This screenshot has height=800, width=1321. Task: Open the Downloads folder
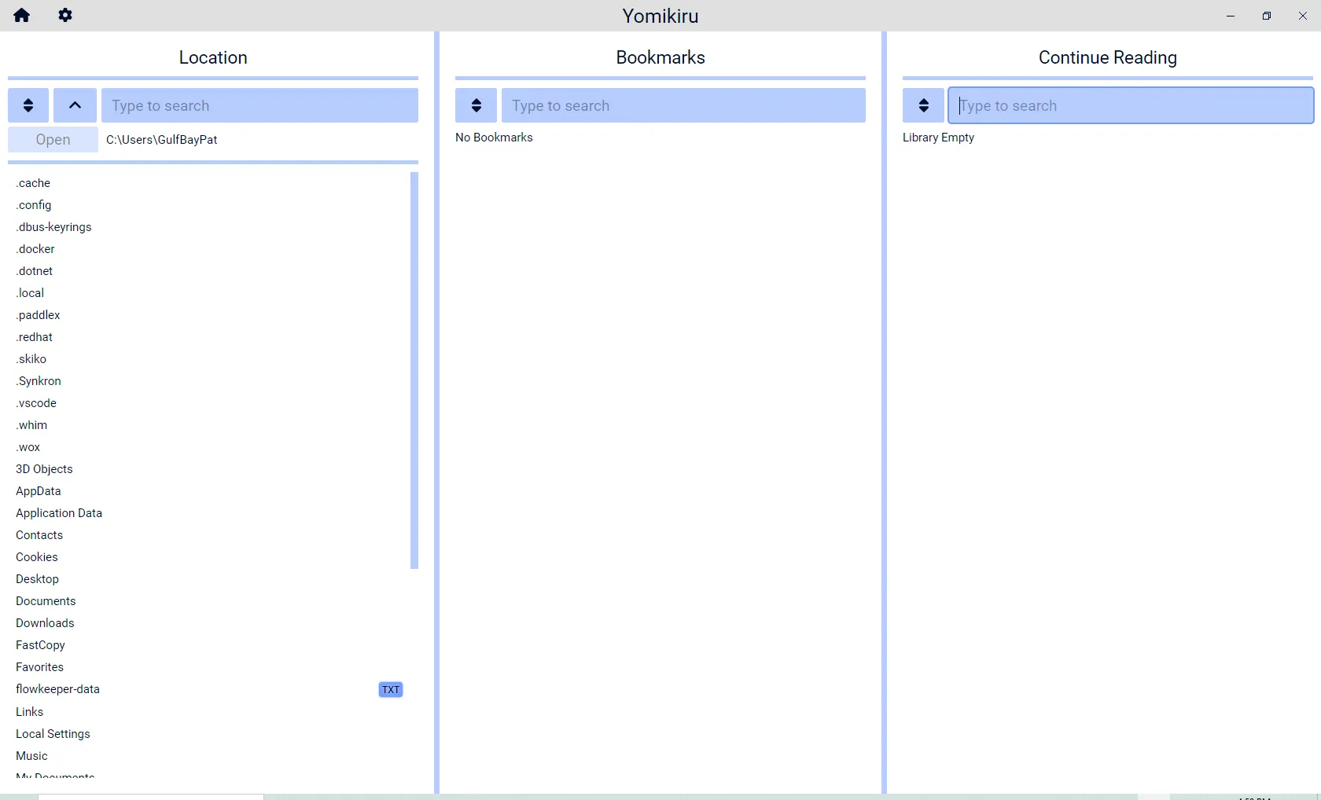tap(45, 623)
